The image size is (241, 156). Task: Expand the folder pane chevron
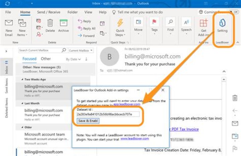pyautogui.click(x=6, y=51)
